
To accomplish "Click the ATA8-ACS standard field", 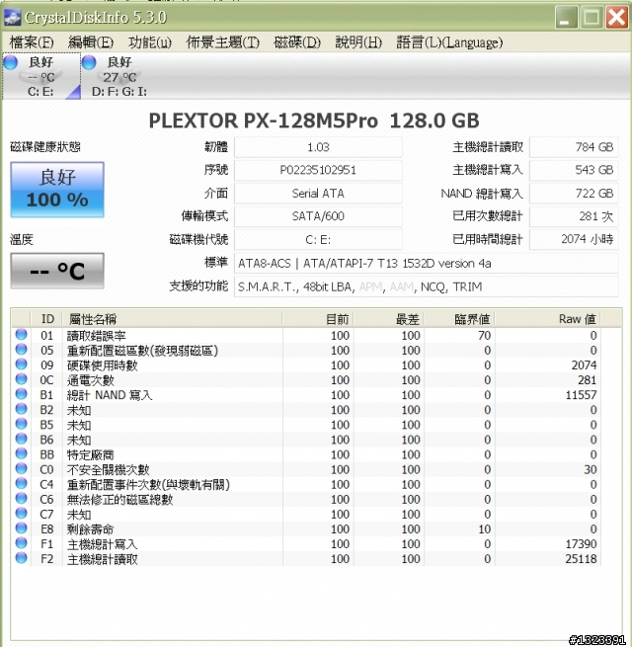I will 427,263.
